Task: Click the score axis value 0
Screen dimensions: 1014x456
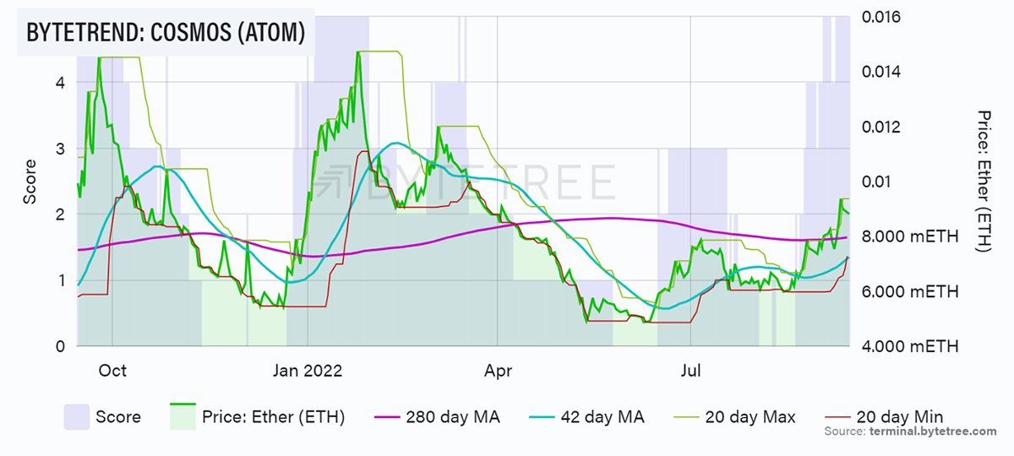Action: click(59, 346)
